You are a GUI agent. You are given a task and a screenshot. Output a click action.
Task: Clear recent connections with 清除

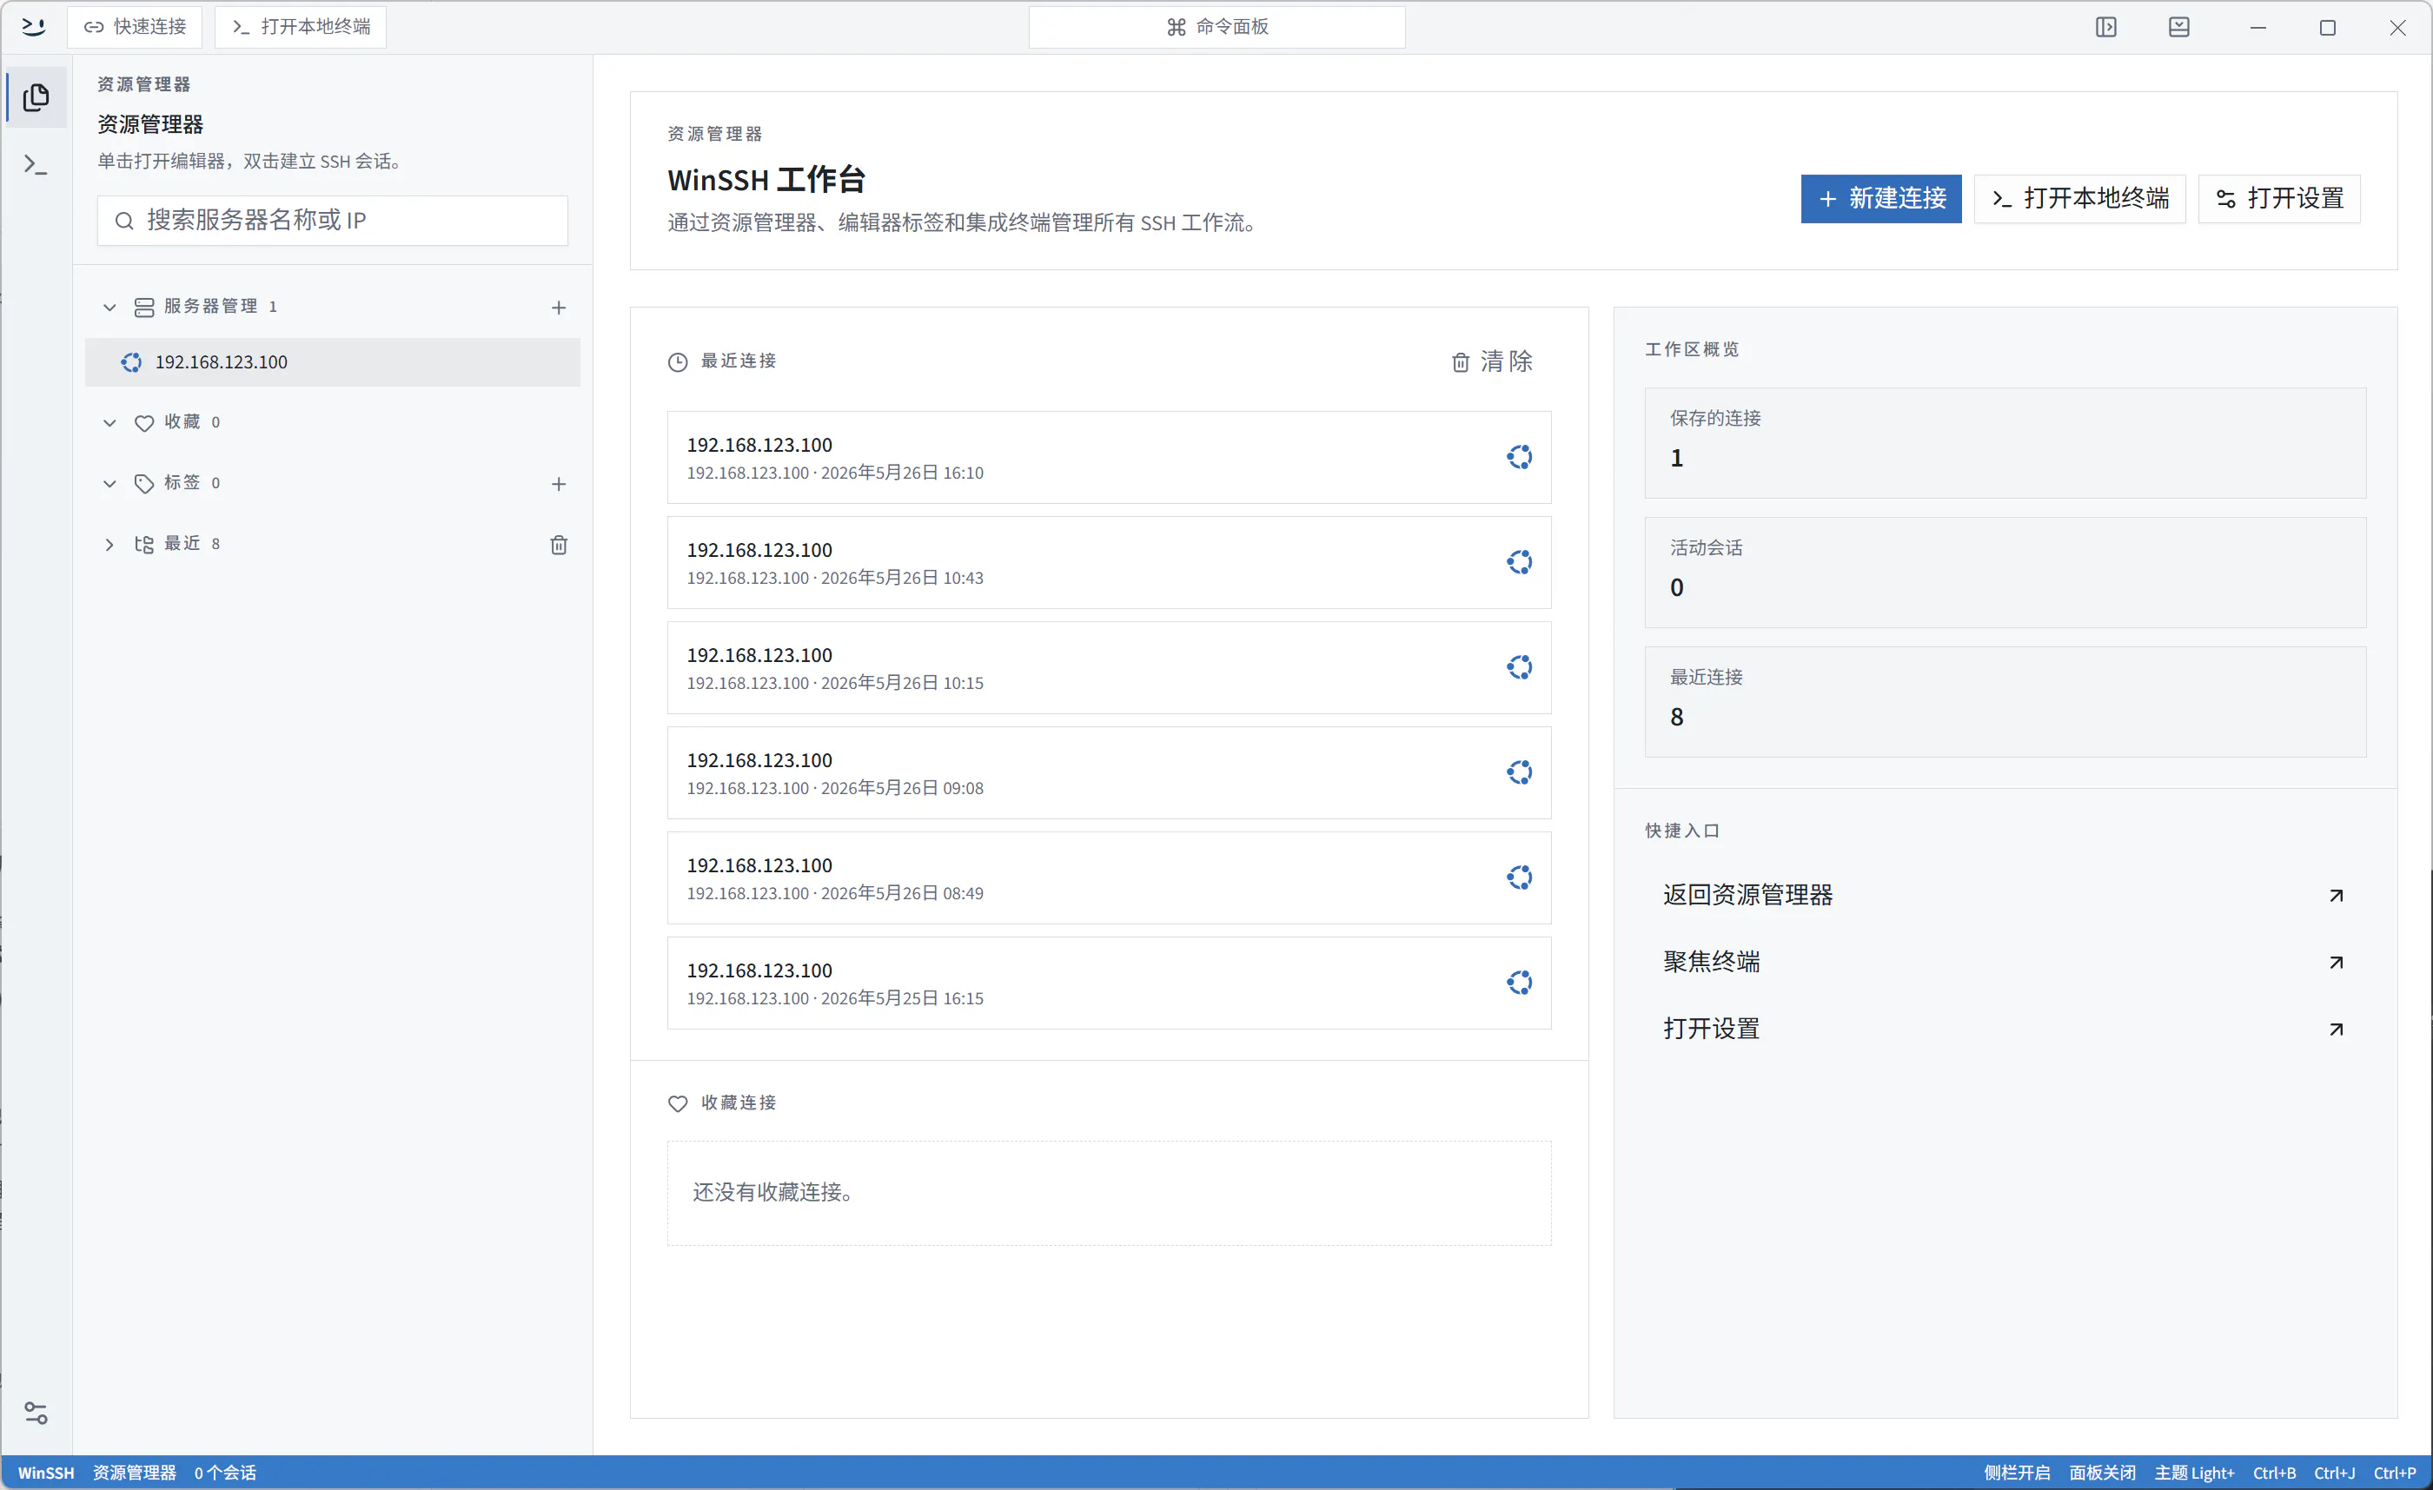click(1491, 361)
